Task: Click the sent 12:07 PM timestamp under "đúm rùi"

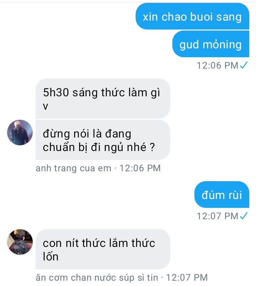Action: pyautogui.click(x=218, y=216)
